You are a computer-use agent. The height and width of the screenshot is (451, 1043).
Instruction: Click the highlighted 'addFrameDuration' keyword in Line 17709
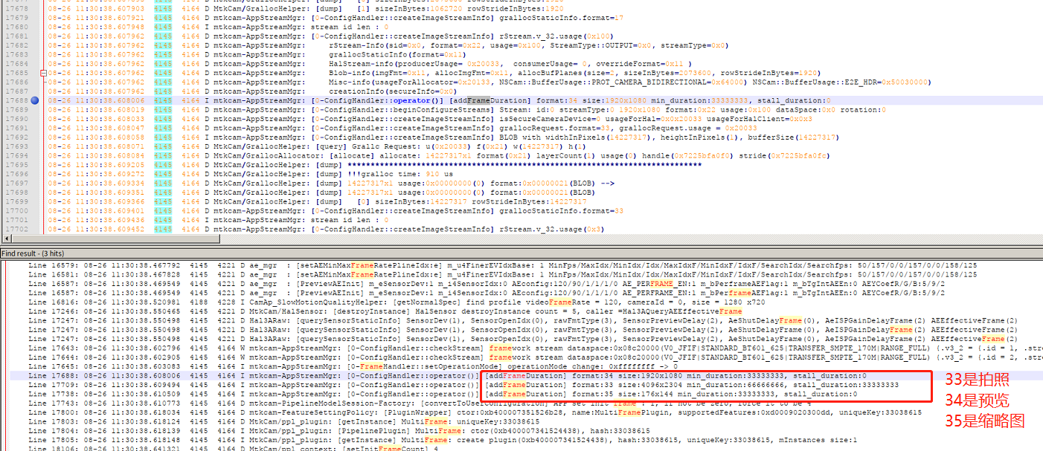click(521, 385)
